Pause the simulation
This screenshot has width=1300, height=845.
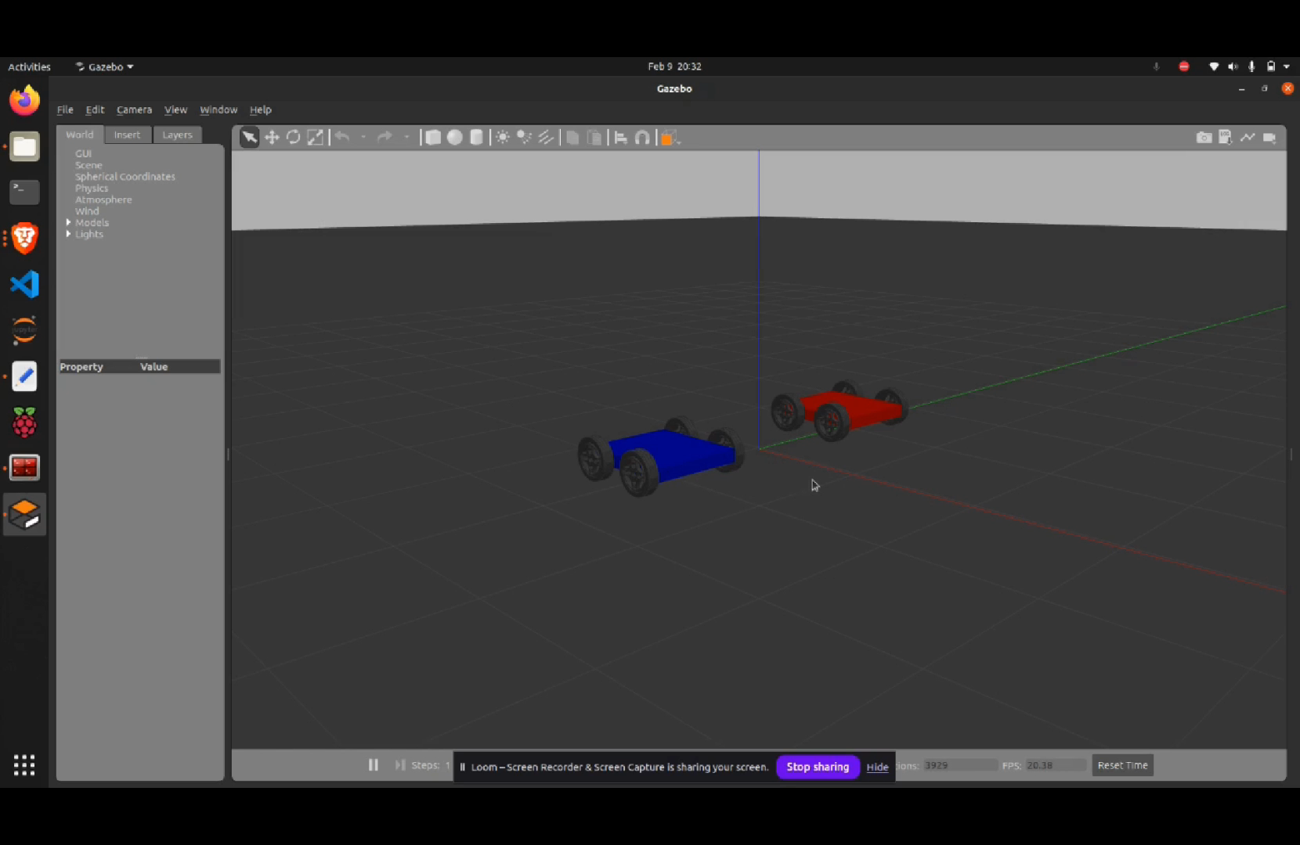tap(374, 765)
